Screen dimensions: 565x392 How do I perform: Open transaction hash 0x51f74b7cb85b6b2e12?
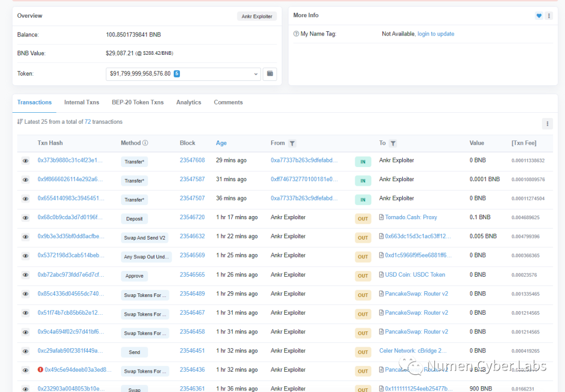point(70,313)
